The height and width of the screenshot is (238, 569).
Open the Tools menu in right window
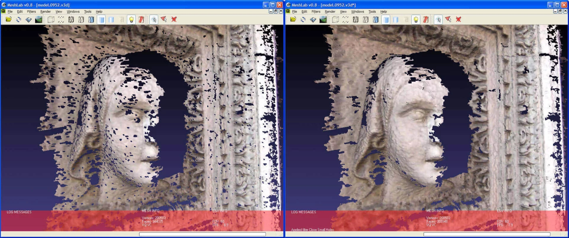[372, 12]
